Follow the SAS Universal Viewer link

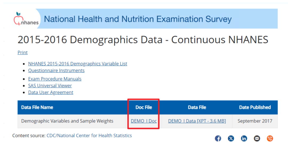point(50,86)
